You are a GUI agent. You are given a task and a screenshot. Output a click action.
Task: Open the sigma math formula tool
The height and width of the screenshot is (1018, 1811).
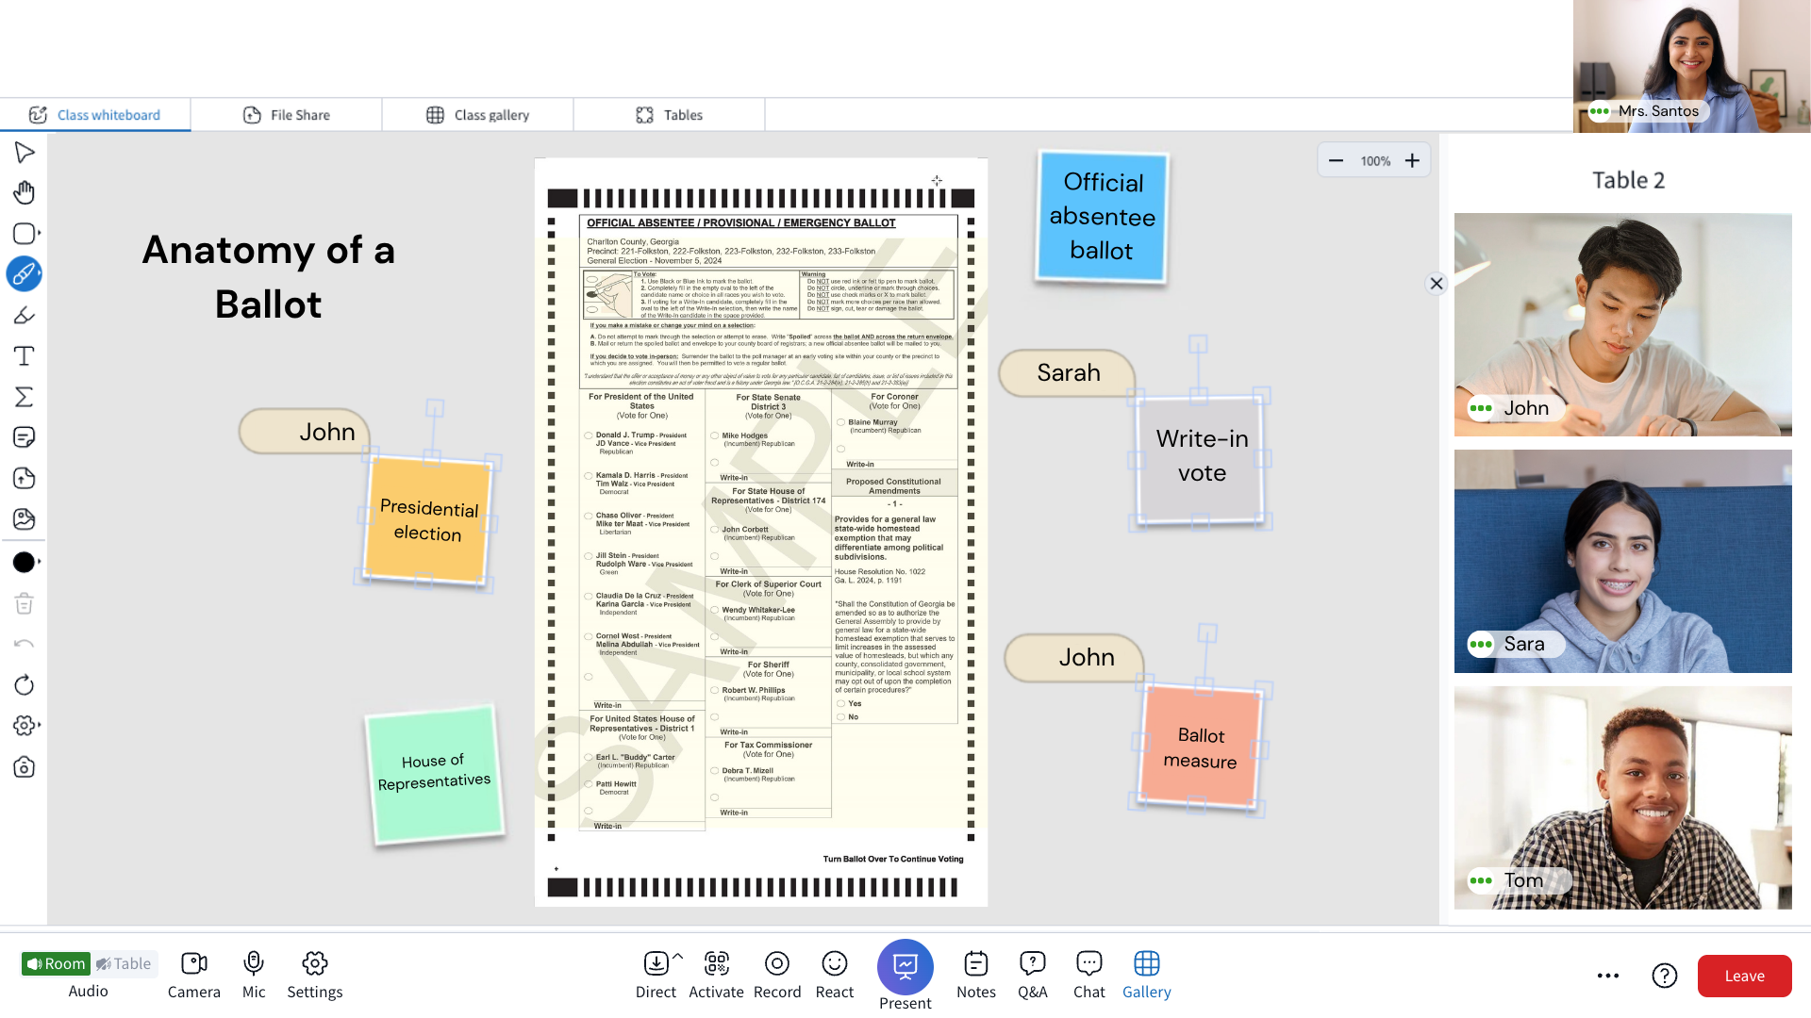(25, 397)
